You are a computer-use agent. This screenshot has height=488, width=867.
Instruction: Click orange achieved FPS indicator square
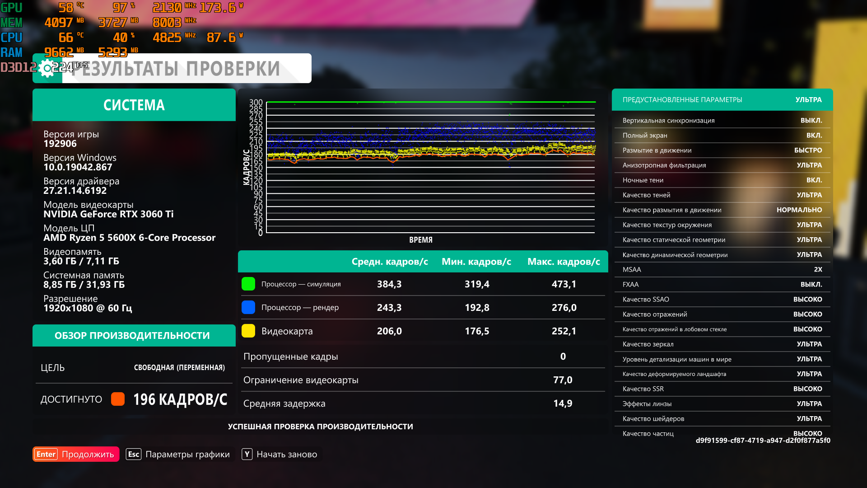click(x=118, y=399)
